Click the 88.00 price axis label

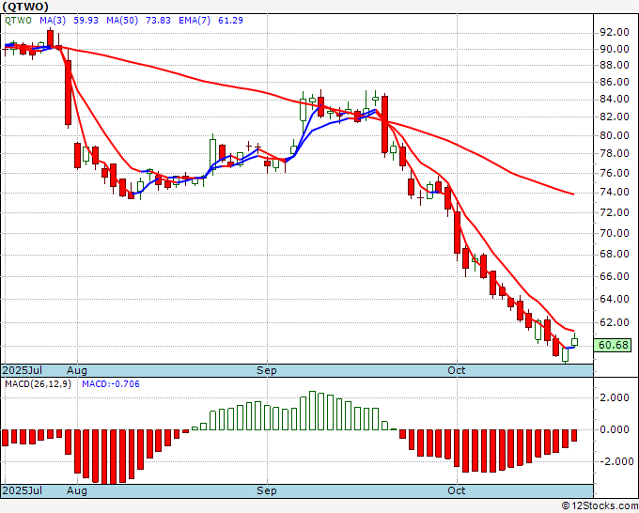[615, 65]
